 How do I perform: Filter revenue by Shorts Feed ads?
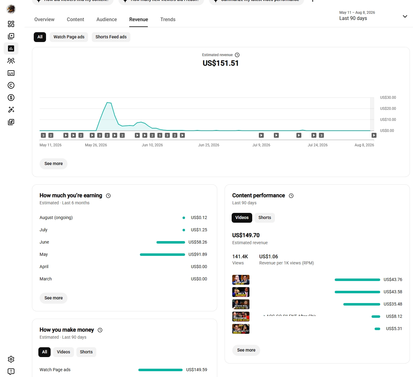point(111,37)
